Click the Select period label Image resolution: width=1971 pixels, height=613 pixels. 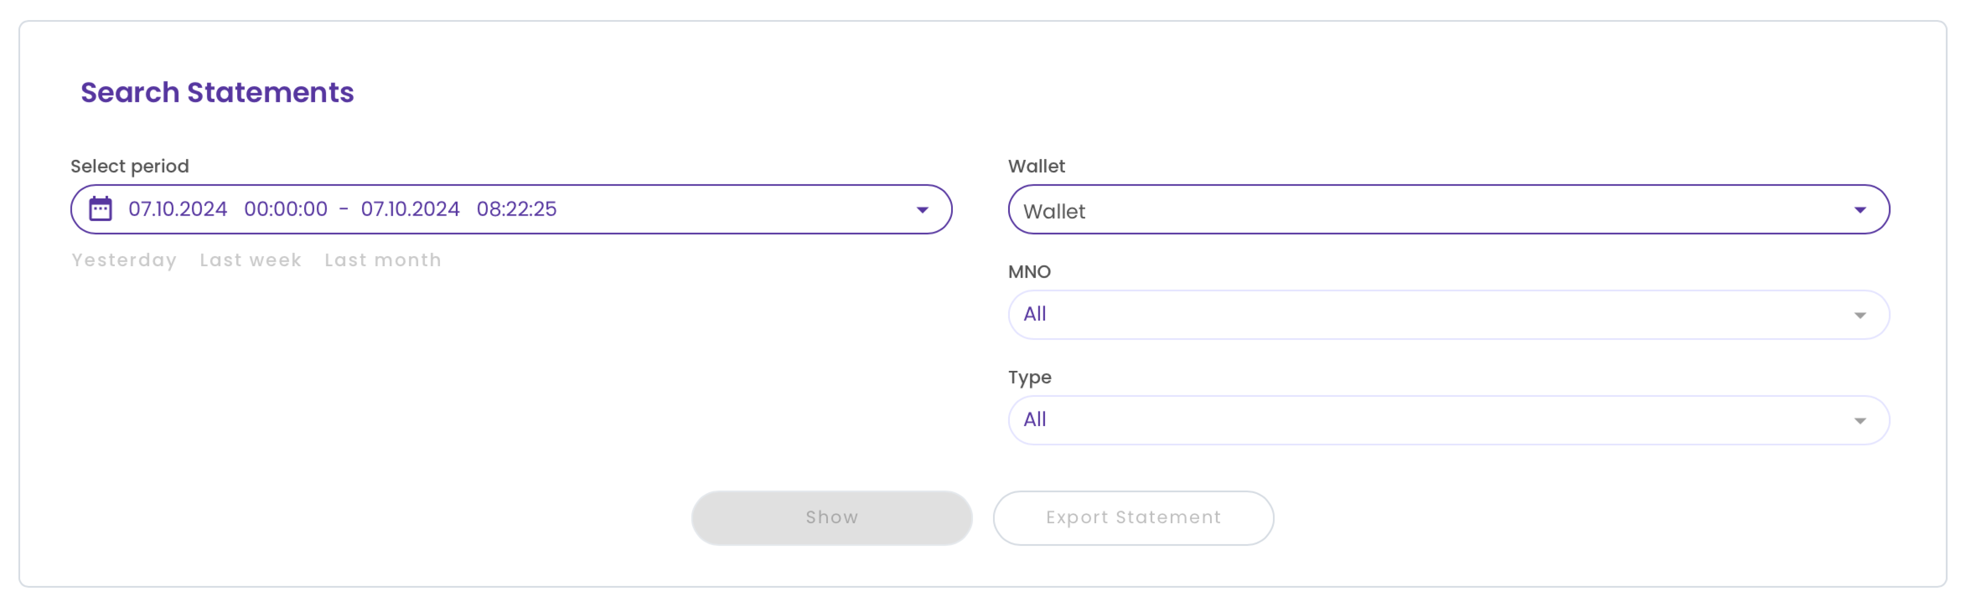click(129, 166)
